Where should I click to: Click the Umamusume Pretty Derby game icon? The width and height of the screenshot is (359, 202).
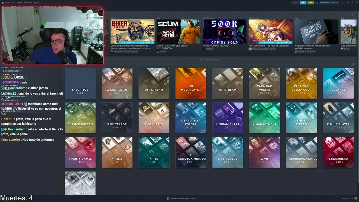[250, 49]
